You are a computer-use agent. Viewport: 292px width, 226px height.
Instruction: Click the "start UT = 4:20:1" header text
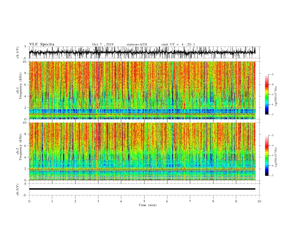pos(178,44)
